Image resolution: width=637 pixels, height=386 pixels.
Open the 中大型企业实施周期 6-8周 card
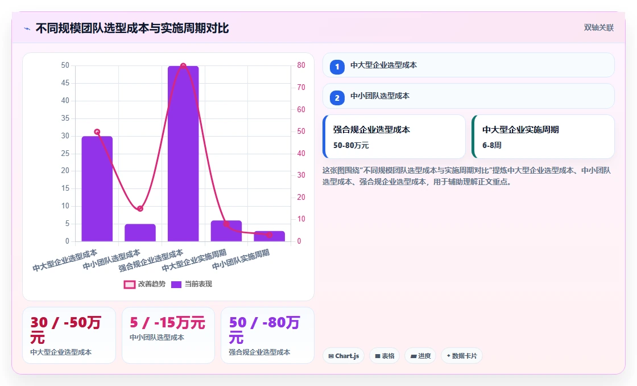click(x=543, y=137)
